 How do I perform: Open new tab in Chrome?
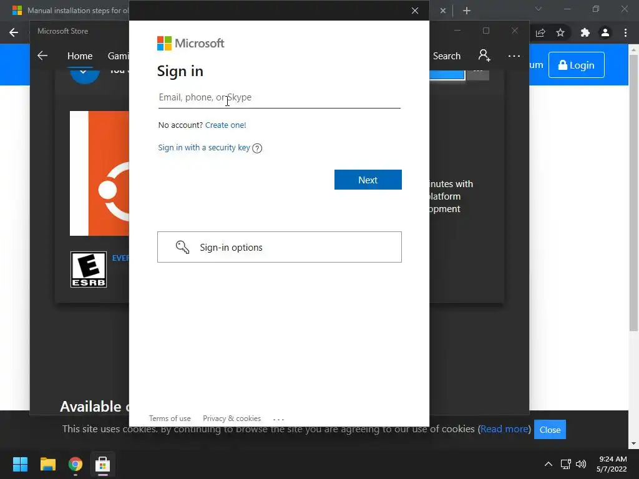467,11
